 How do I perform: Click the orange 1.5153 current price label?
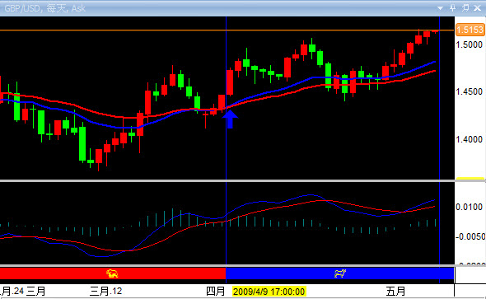470,30
